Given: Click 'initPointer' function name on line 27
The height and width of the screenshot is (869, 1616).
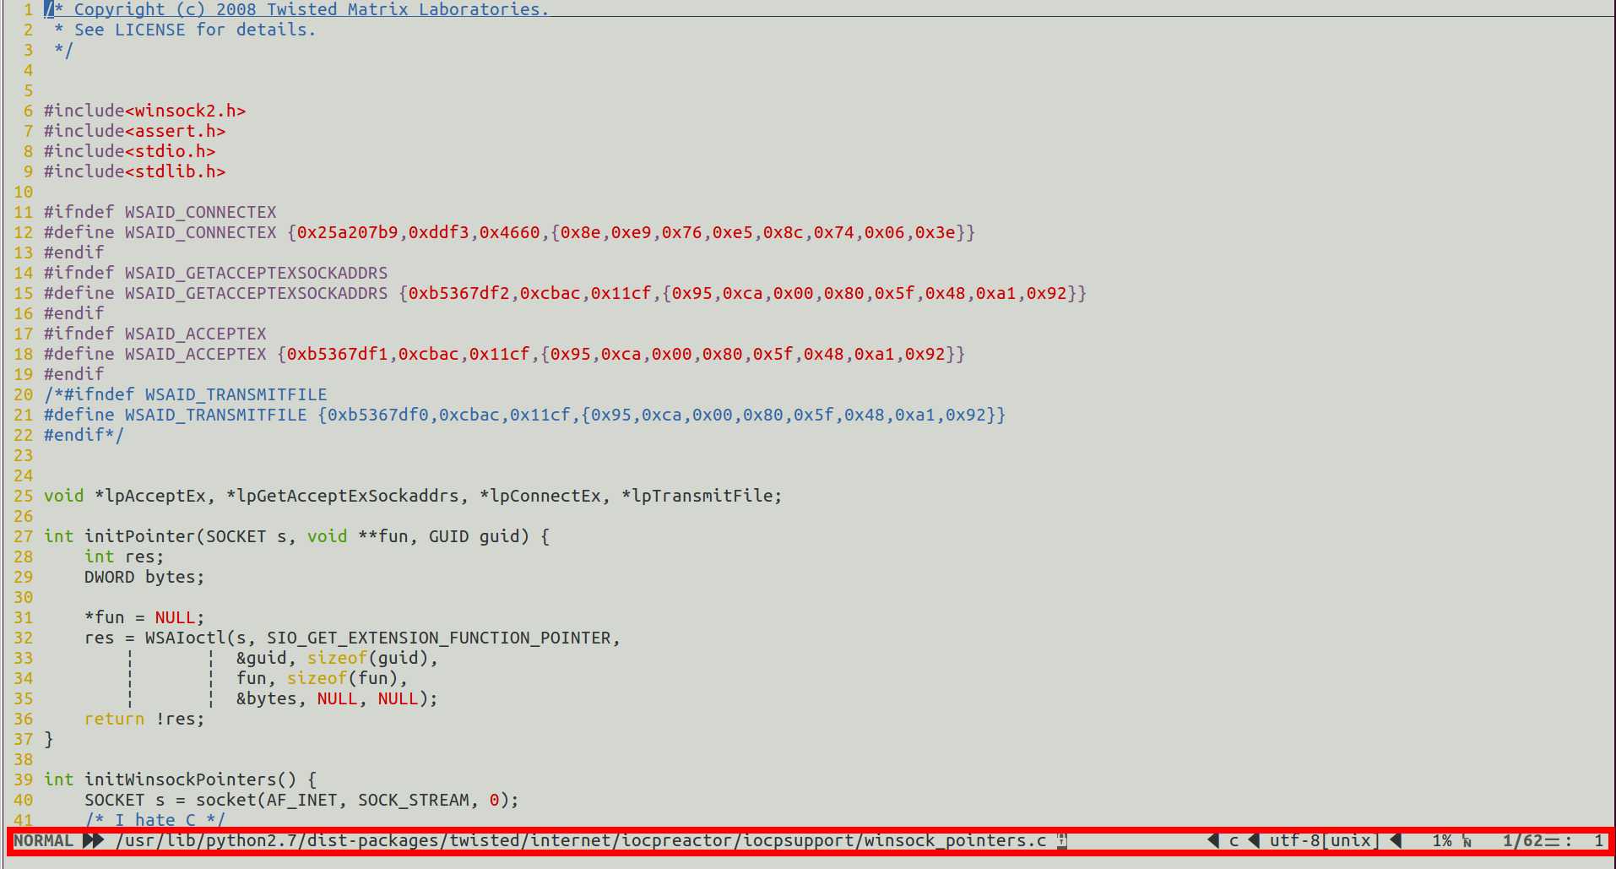Looking at the screenshot, I should click(139, 536).
